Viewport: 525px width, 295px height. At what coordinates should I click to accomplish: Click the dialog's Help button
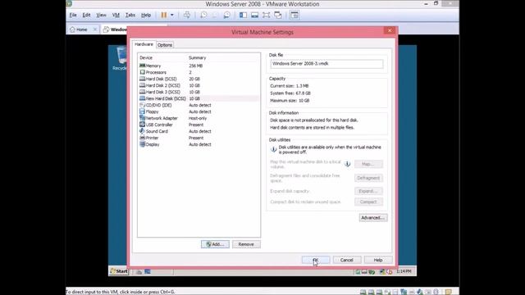pos(378,260)
